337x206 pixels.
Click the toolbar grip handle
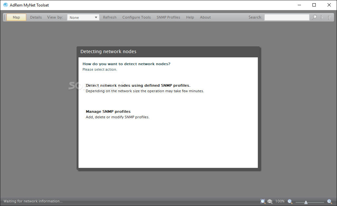point(5,17)
